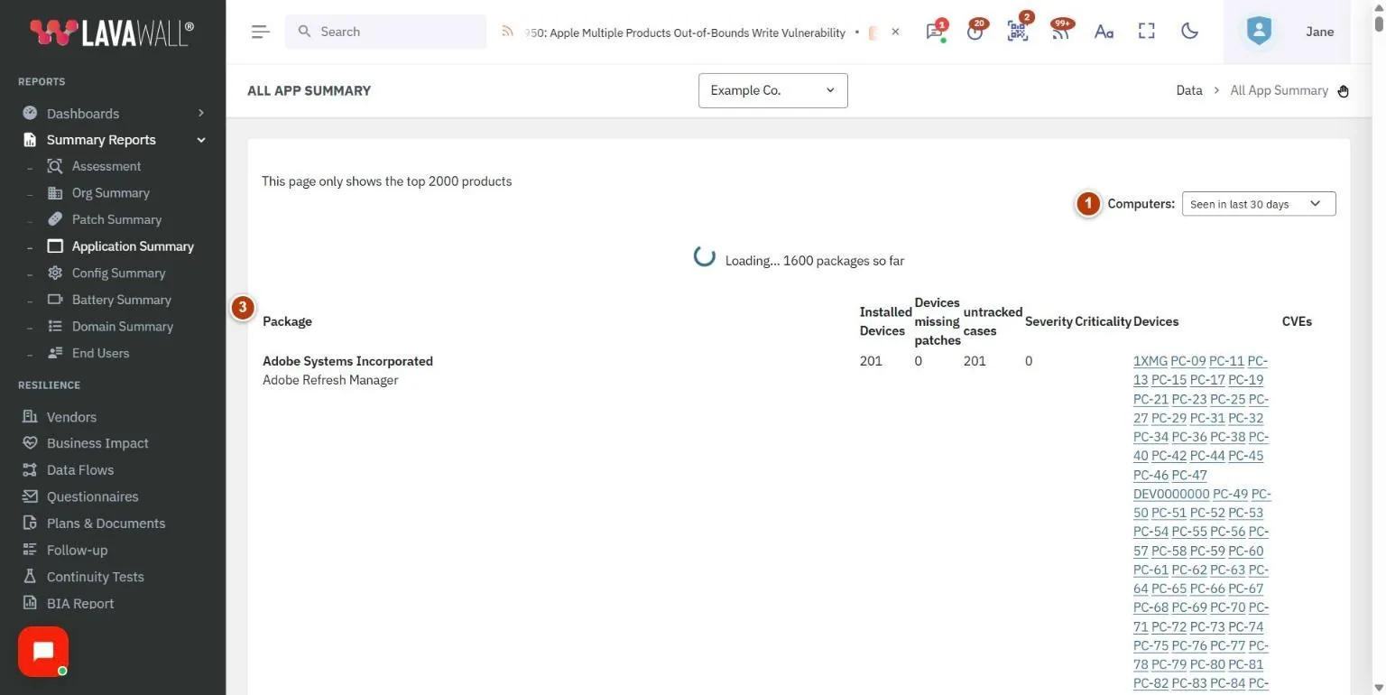Screen dimensions: 1386x695
Task: Click the Dashboards gauge icon
Action: click(x=30, y=113)
